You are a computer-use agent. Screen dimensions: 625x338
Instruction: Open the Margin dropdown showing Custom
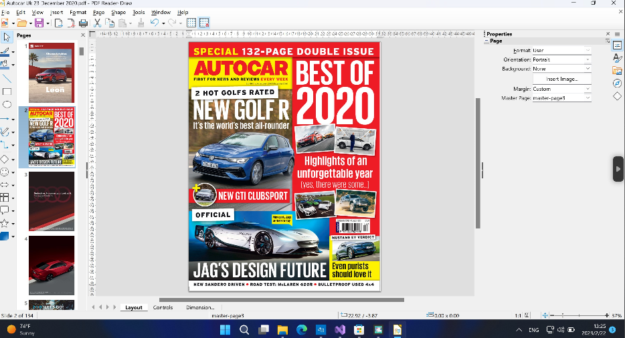click(x=561, y=89)
